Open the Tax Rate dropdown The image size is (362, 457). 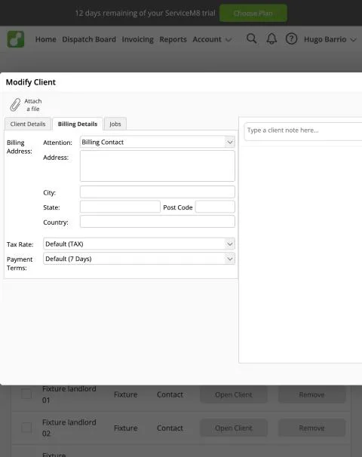pyautogui.click(x=139, y=244)
